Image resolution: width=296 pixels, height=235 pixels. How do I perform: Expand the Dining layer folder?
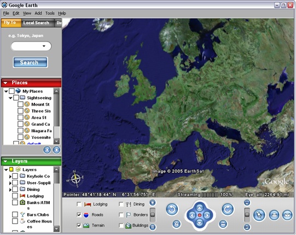(x=10, y=190)
